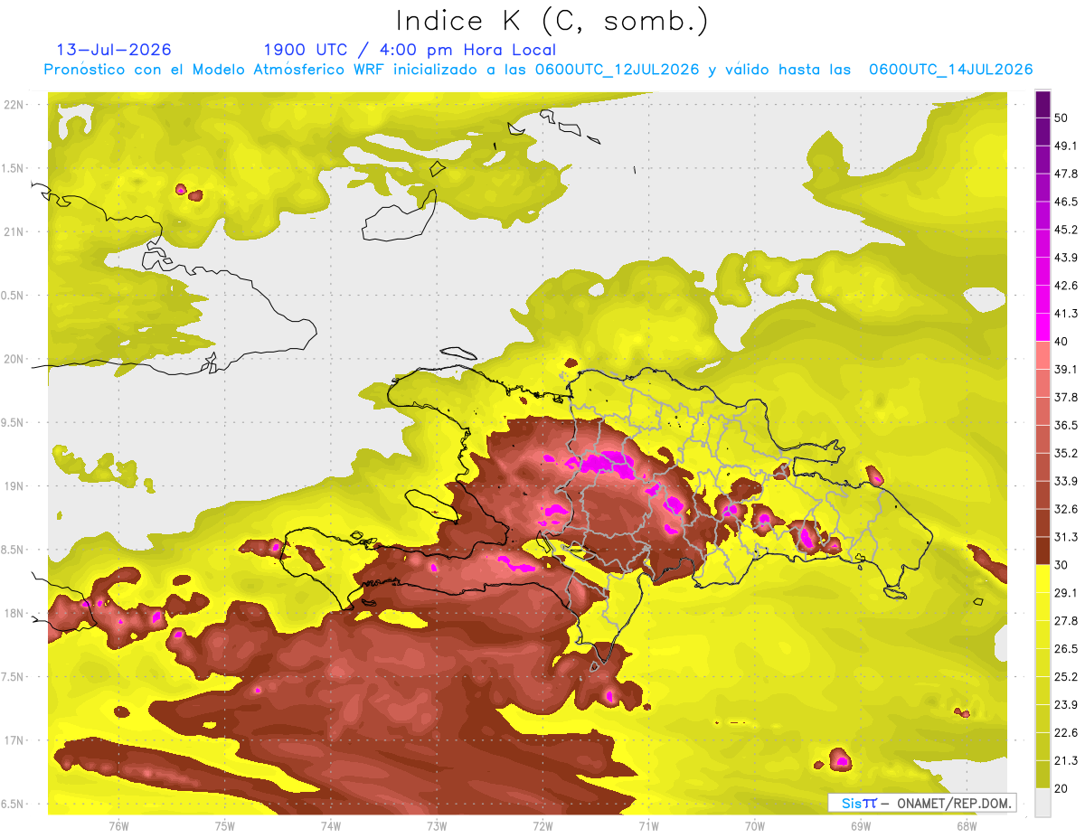Click the valid-until time "0600UTC_14JUL2026"
This screenshot has height=838, width=1085.
pyautogui.click(x=950, y=70)
